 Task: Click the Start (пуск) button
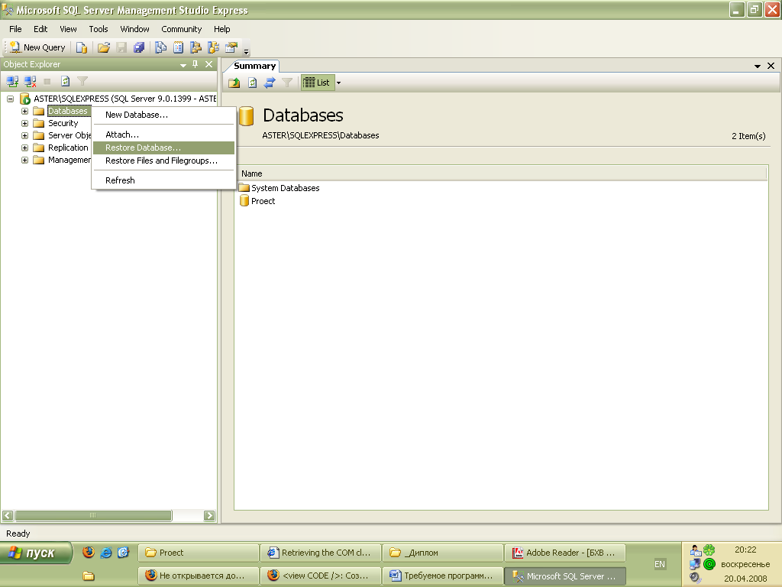click(36, 553)
